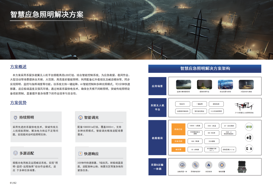
Task: Click the orange 喊话器 label
Action: [178, 149]
